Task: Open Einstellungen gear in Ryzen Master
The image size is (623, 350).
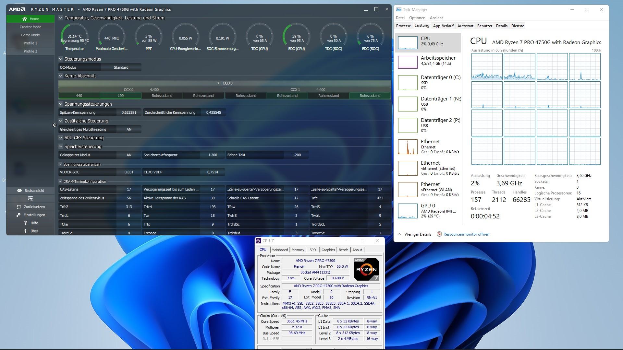Action: (x=19, y=215)
